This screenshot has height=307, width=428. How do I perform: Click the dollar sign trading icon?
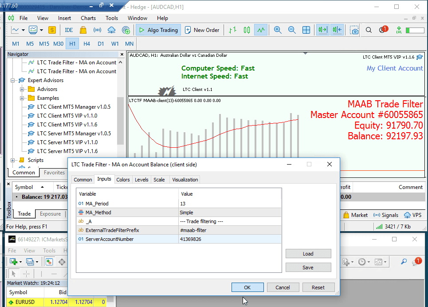52,30
